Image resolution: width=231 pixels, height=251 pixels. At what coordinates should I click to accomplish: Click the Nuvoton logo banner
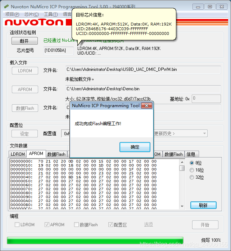point(34,22)
